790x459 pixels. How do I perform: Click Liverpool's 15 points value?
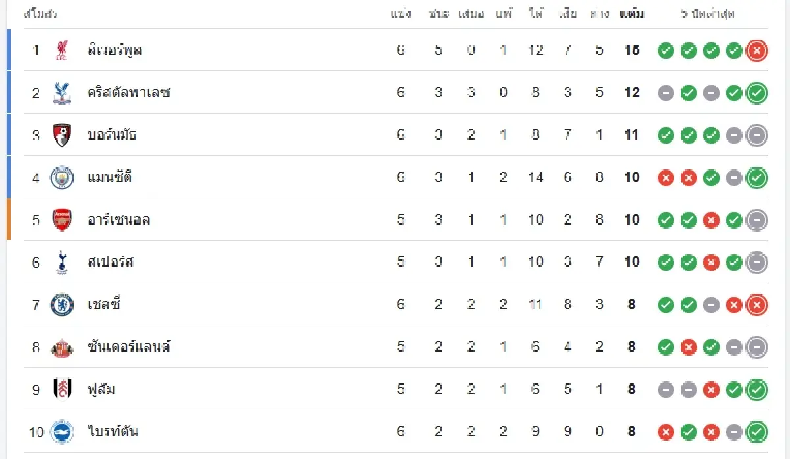pyautogui.click(x=632, y=50)
